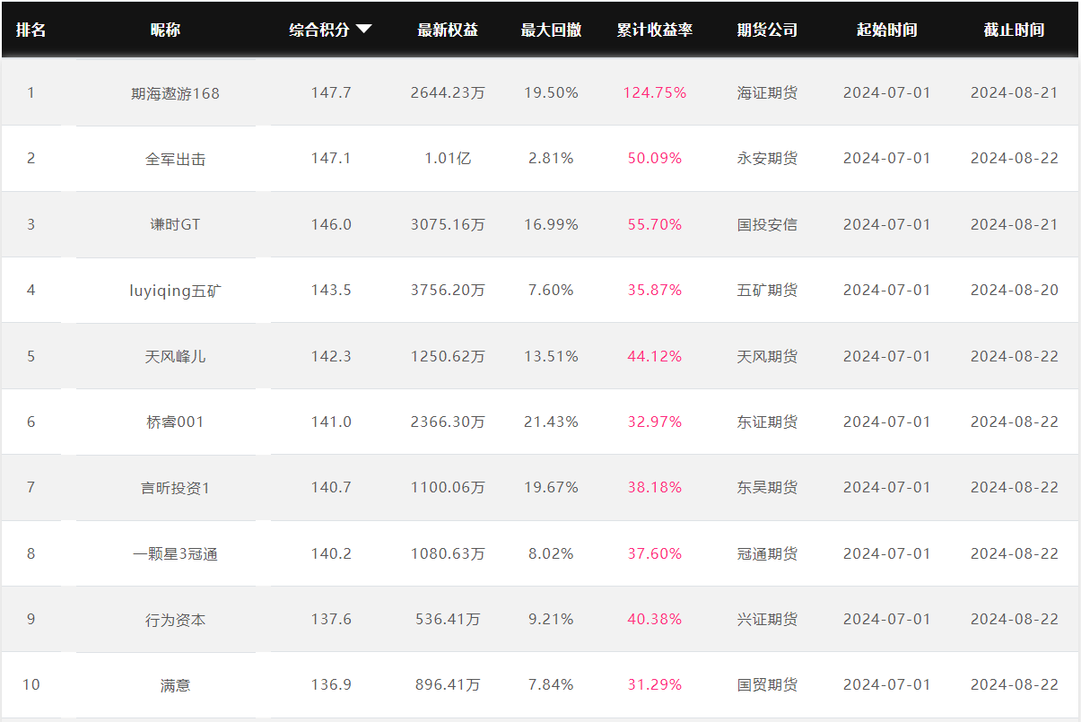Click return rate 35.87%
Viewport: 1081px width, 722px height.
[655, 290]
